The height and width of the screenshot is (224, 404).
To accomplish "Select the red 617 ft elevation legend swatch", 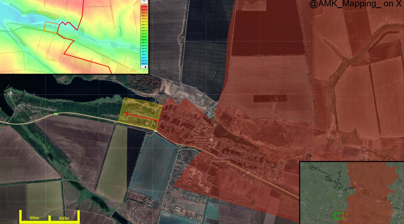I will click(x=144, y=7).
